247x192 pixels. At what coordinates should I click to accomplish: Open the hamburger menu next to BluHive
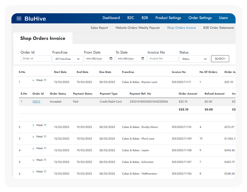click(x=19, y=19)
